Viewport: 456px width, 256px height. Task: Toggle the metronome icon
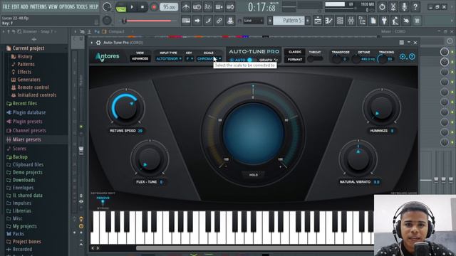pyautogui.click(x=186, y=7)
